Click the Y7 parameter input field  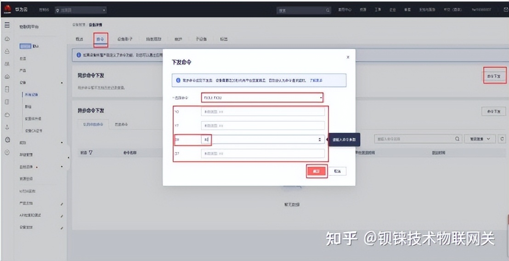click(263, 125)
